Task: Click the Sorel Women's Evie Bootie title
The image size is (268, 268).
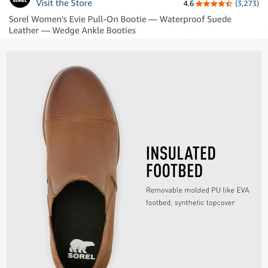Action: pos(120,25)
